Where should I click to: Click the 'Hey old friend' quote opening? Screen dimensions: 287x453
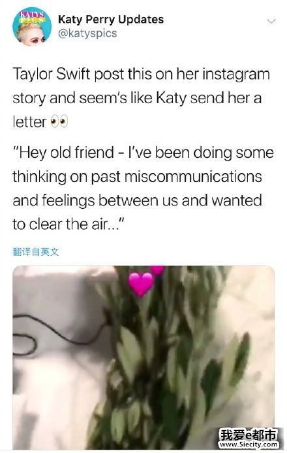[63, 153]
